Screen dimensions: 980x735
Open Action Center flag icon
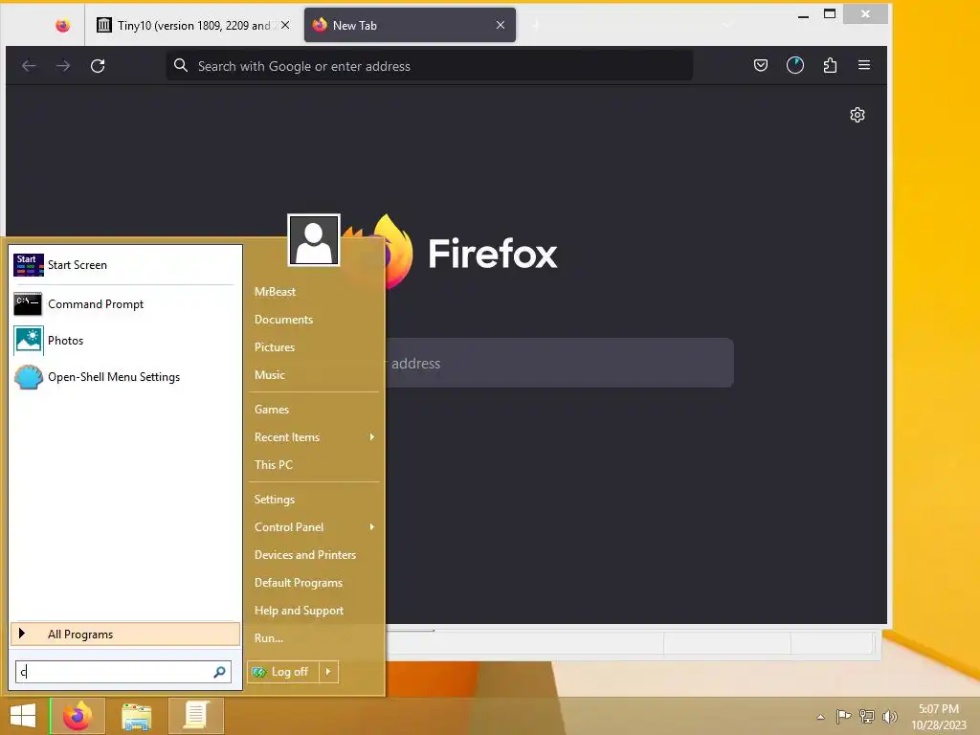click(843, 716)
